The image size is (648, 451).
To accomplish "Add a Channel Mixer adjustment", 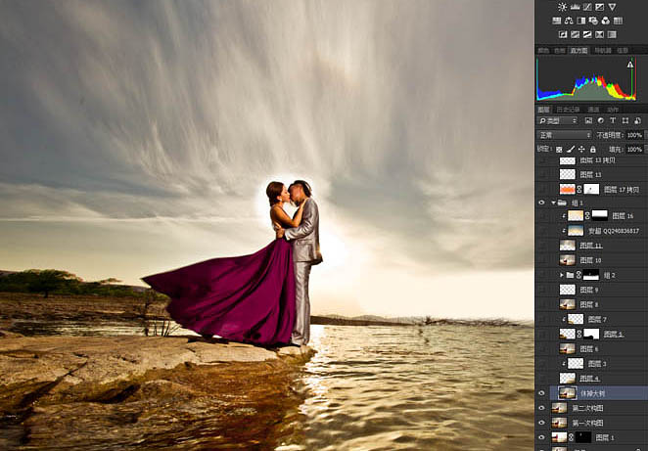I will 606,21.
